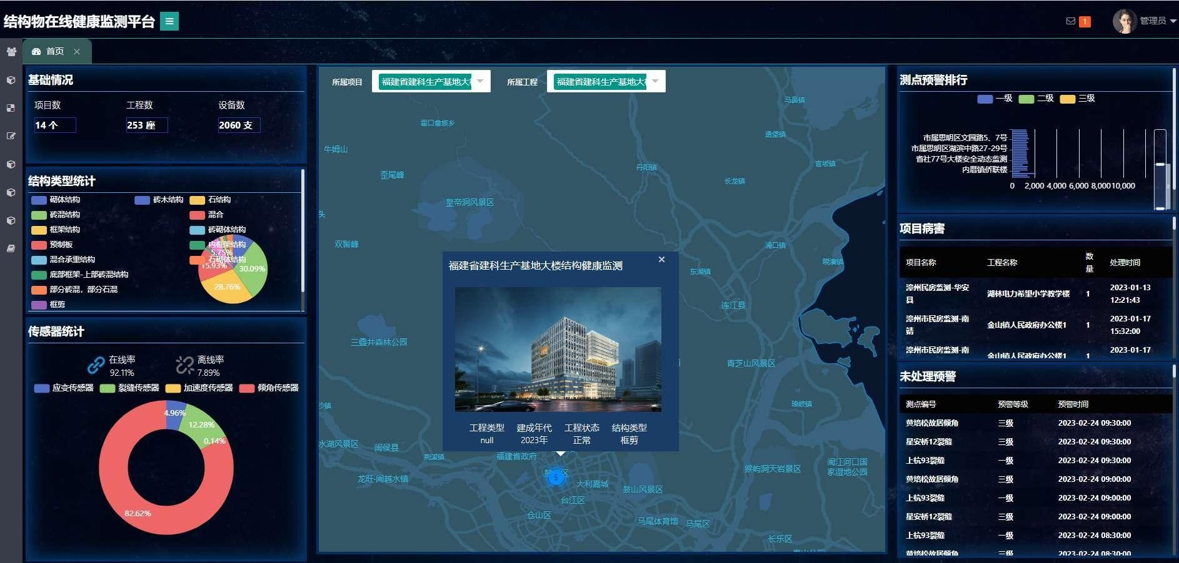Click the book icon at sidebar bottom

[x=11, y=248]
